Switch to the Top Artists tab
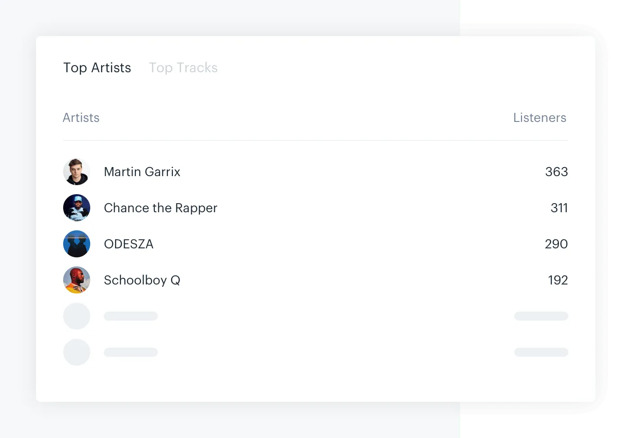This screenshot has height=438, width=618. (x=97, y=68)
